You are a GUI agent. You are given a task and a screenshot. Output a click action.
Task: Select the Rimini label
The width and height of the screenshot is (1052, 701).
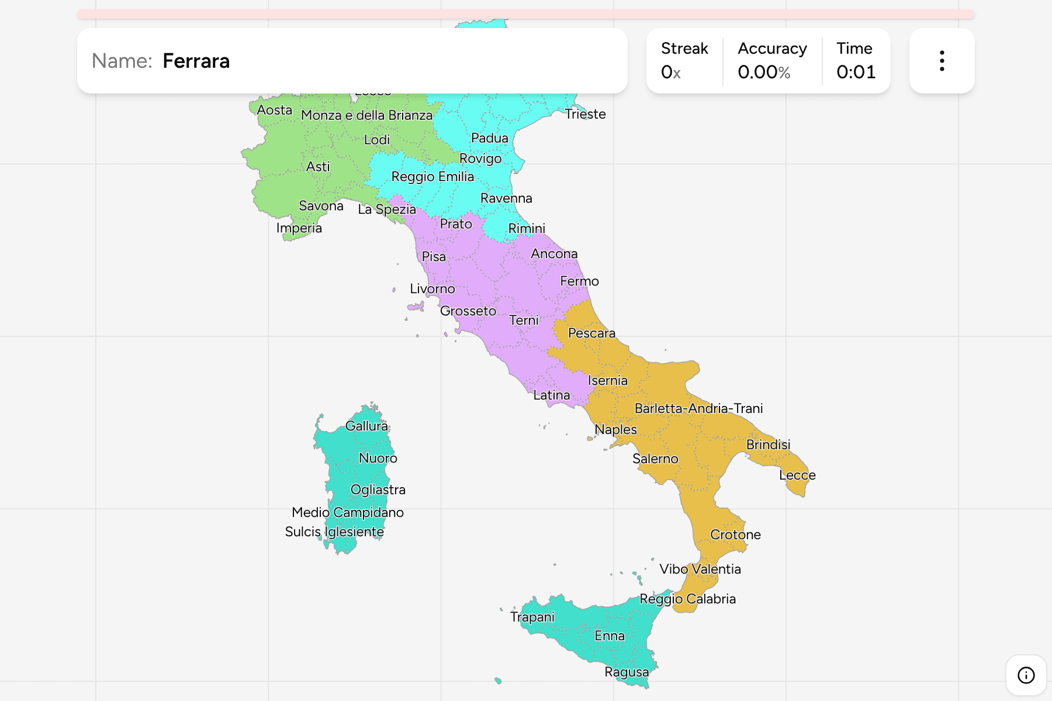click(x=527, y=228)
